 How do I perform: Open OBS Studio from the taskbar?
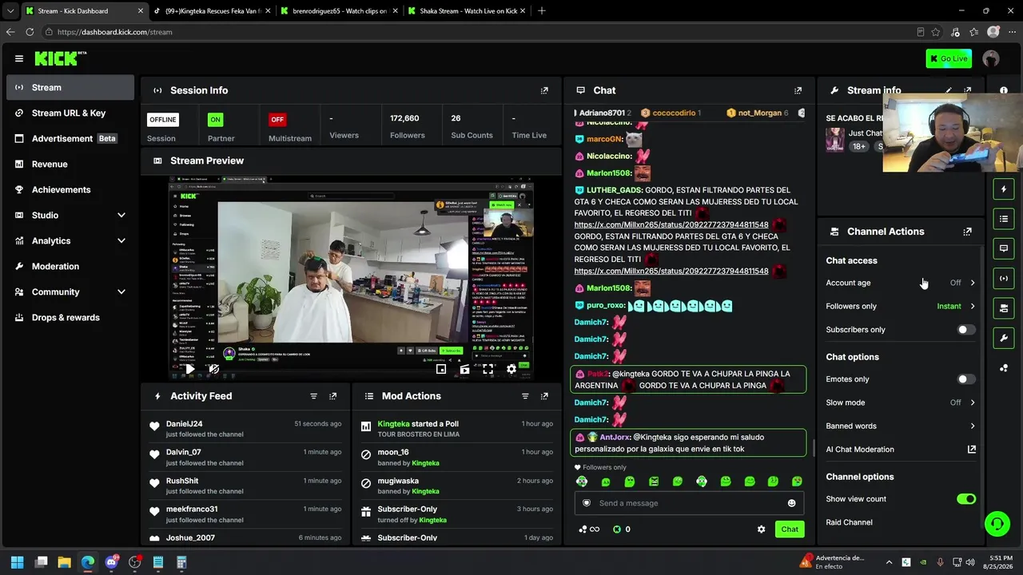134,562
